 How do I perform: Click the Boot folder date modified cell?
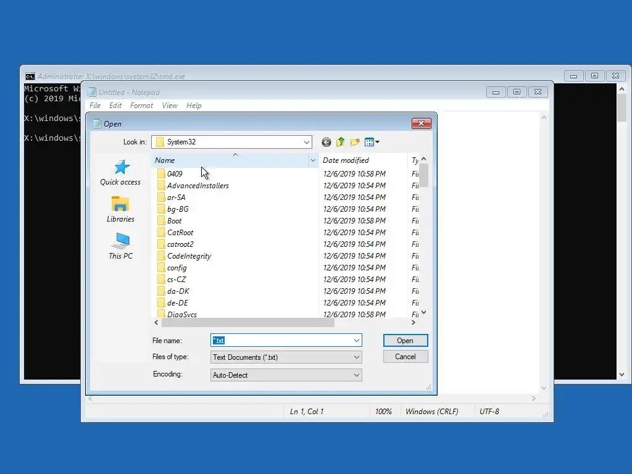pos(354,220)
